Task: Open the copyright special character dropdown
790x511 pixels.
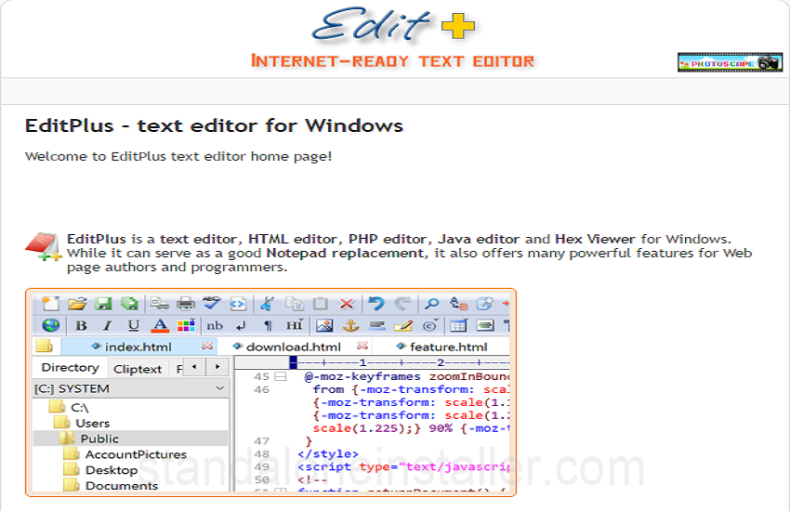Action: (429, 326)
